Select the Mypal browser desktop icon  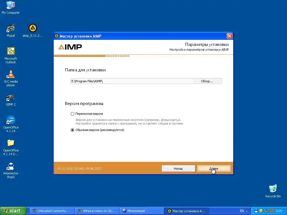tap(11, 31)
